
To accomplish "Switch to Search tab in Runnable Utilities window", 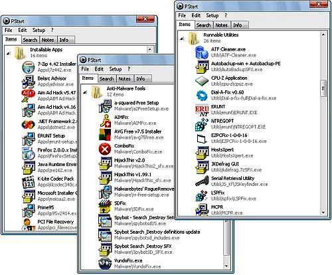I will 203,25.
